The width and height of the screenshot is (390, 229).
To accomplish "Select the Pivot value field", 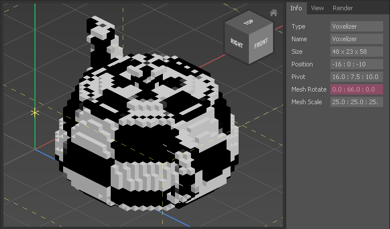I will (x=357, y=77).
